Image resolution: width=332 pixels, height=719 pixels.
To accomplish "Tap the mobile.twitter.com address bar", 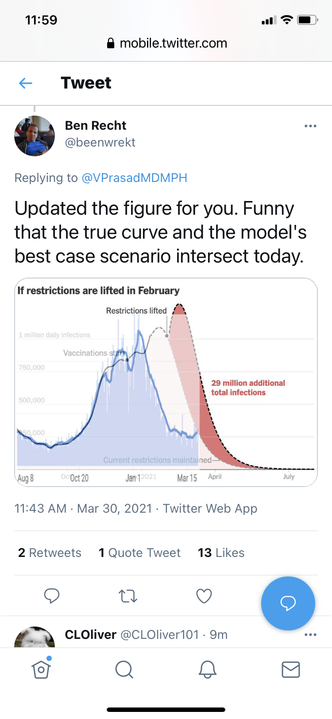I will coord(167,43).
